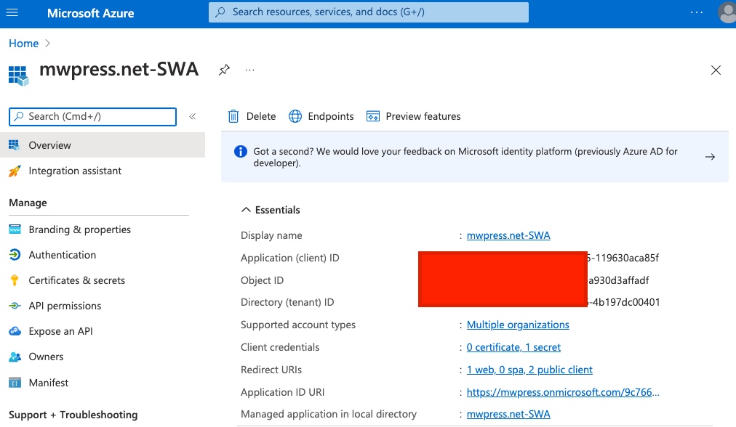
Task: Focus the global search resources field
Action: tap(369, 12)
